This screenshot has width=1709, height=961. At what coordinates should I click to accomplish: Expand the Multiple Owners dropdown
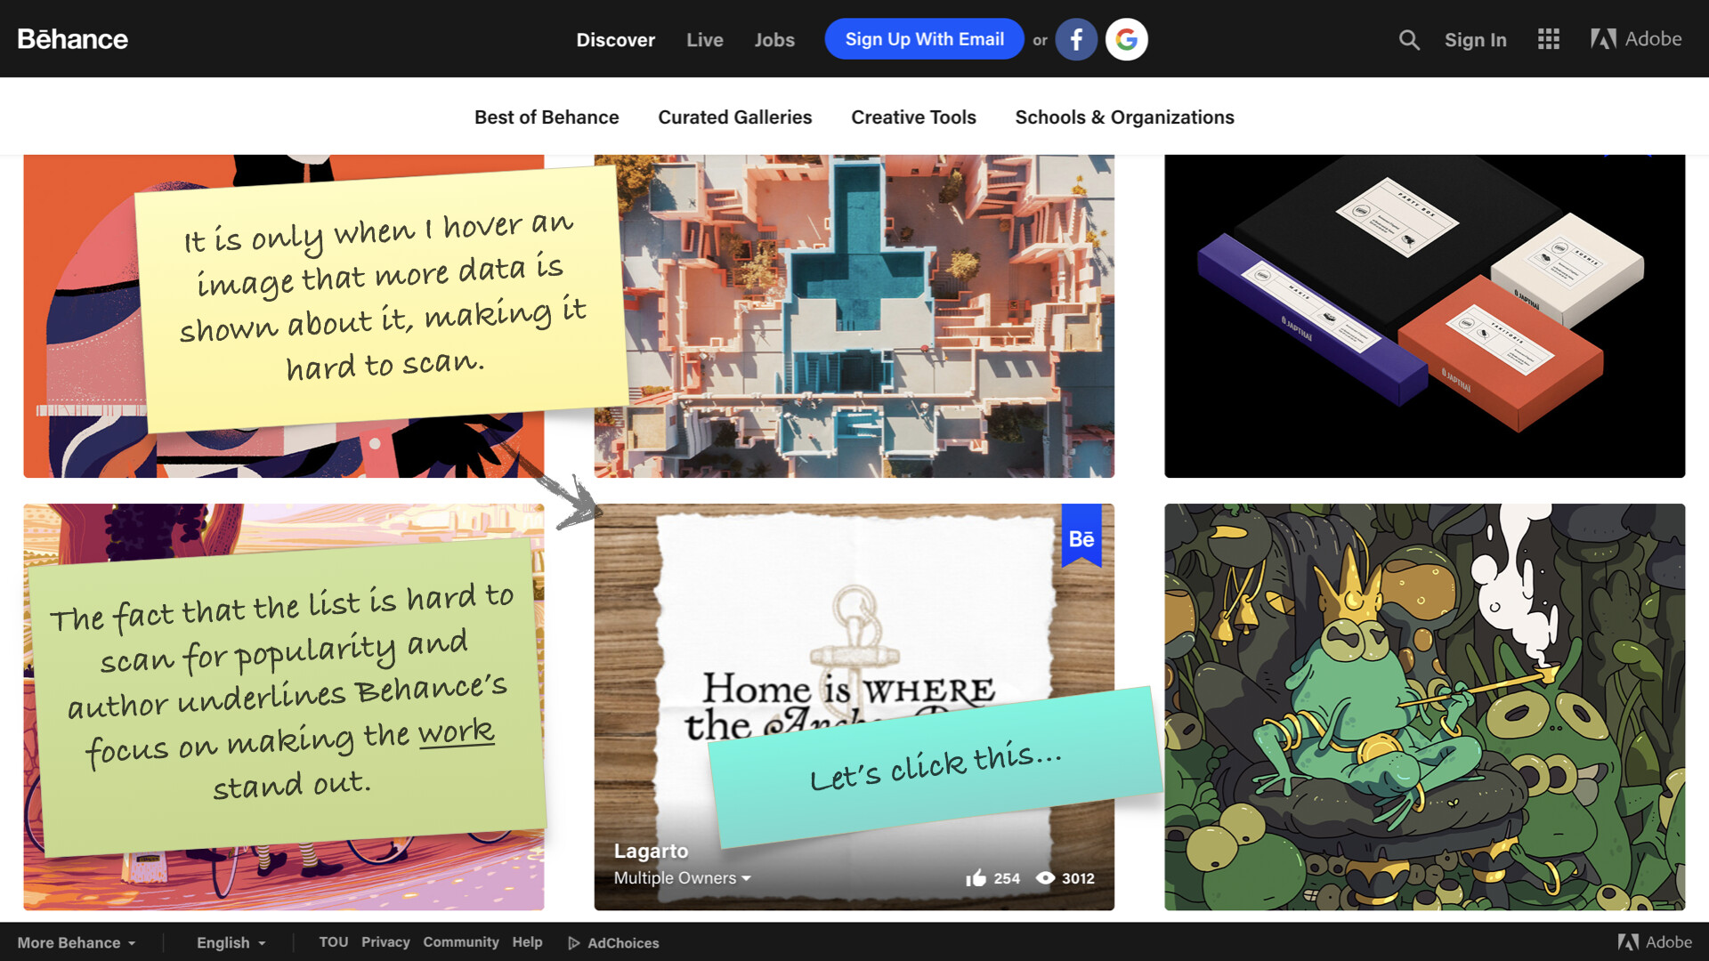click(x=683, y=878)
